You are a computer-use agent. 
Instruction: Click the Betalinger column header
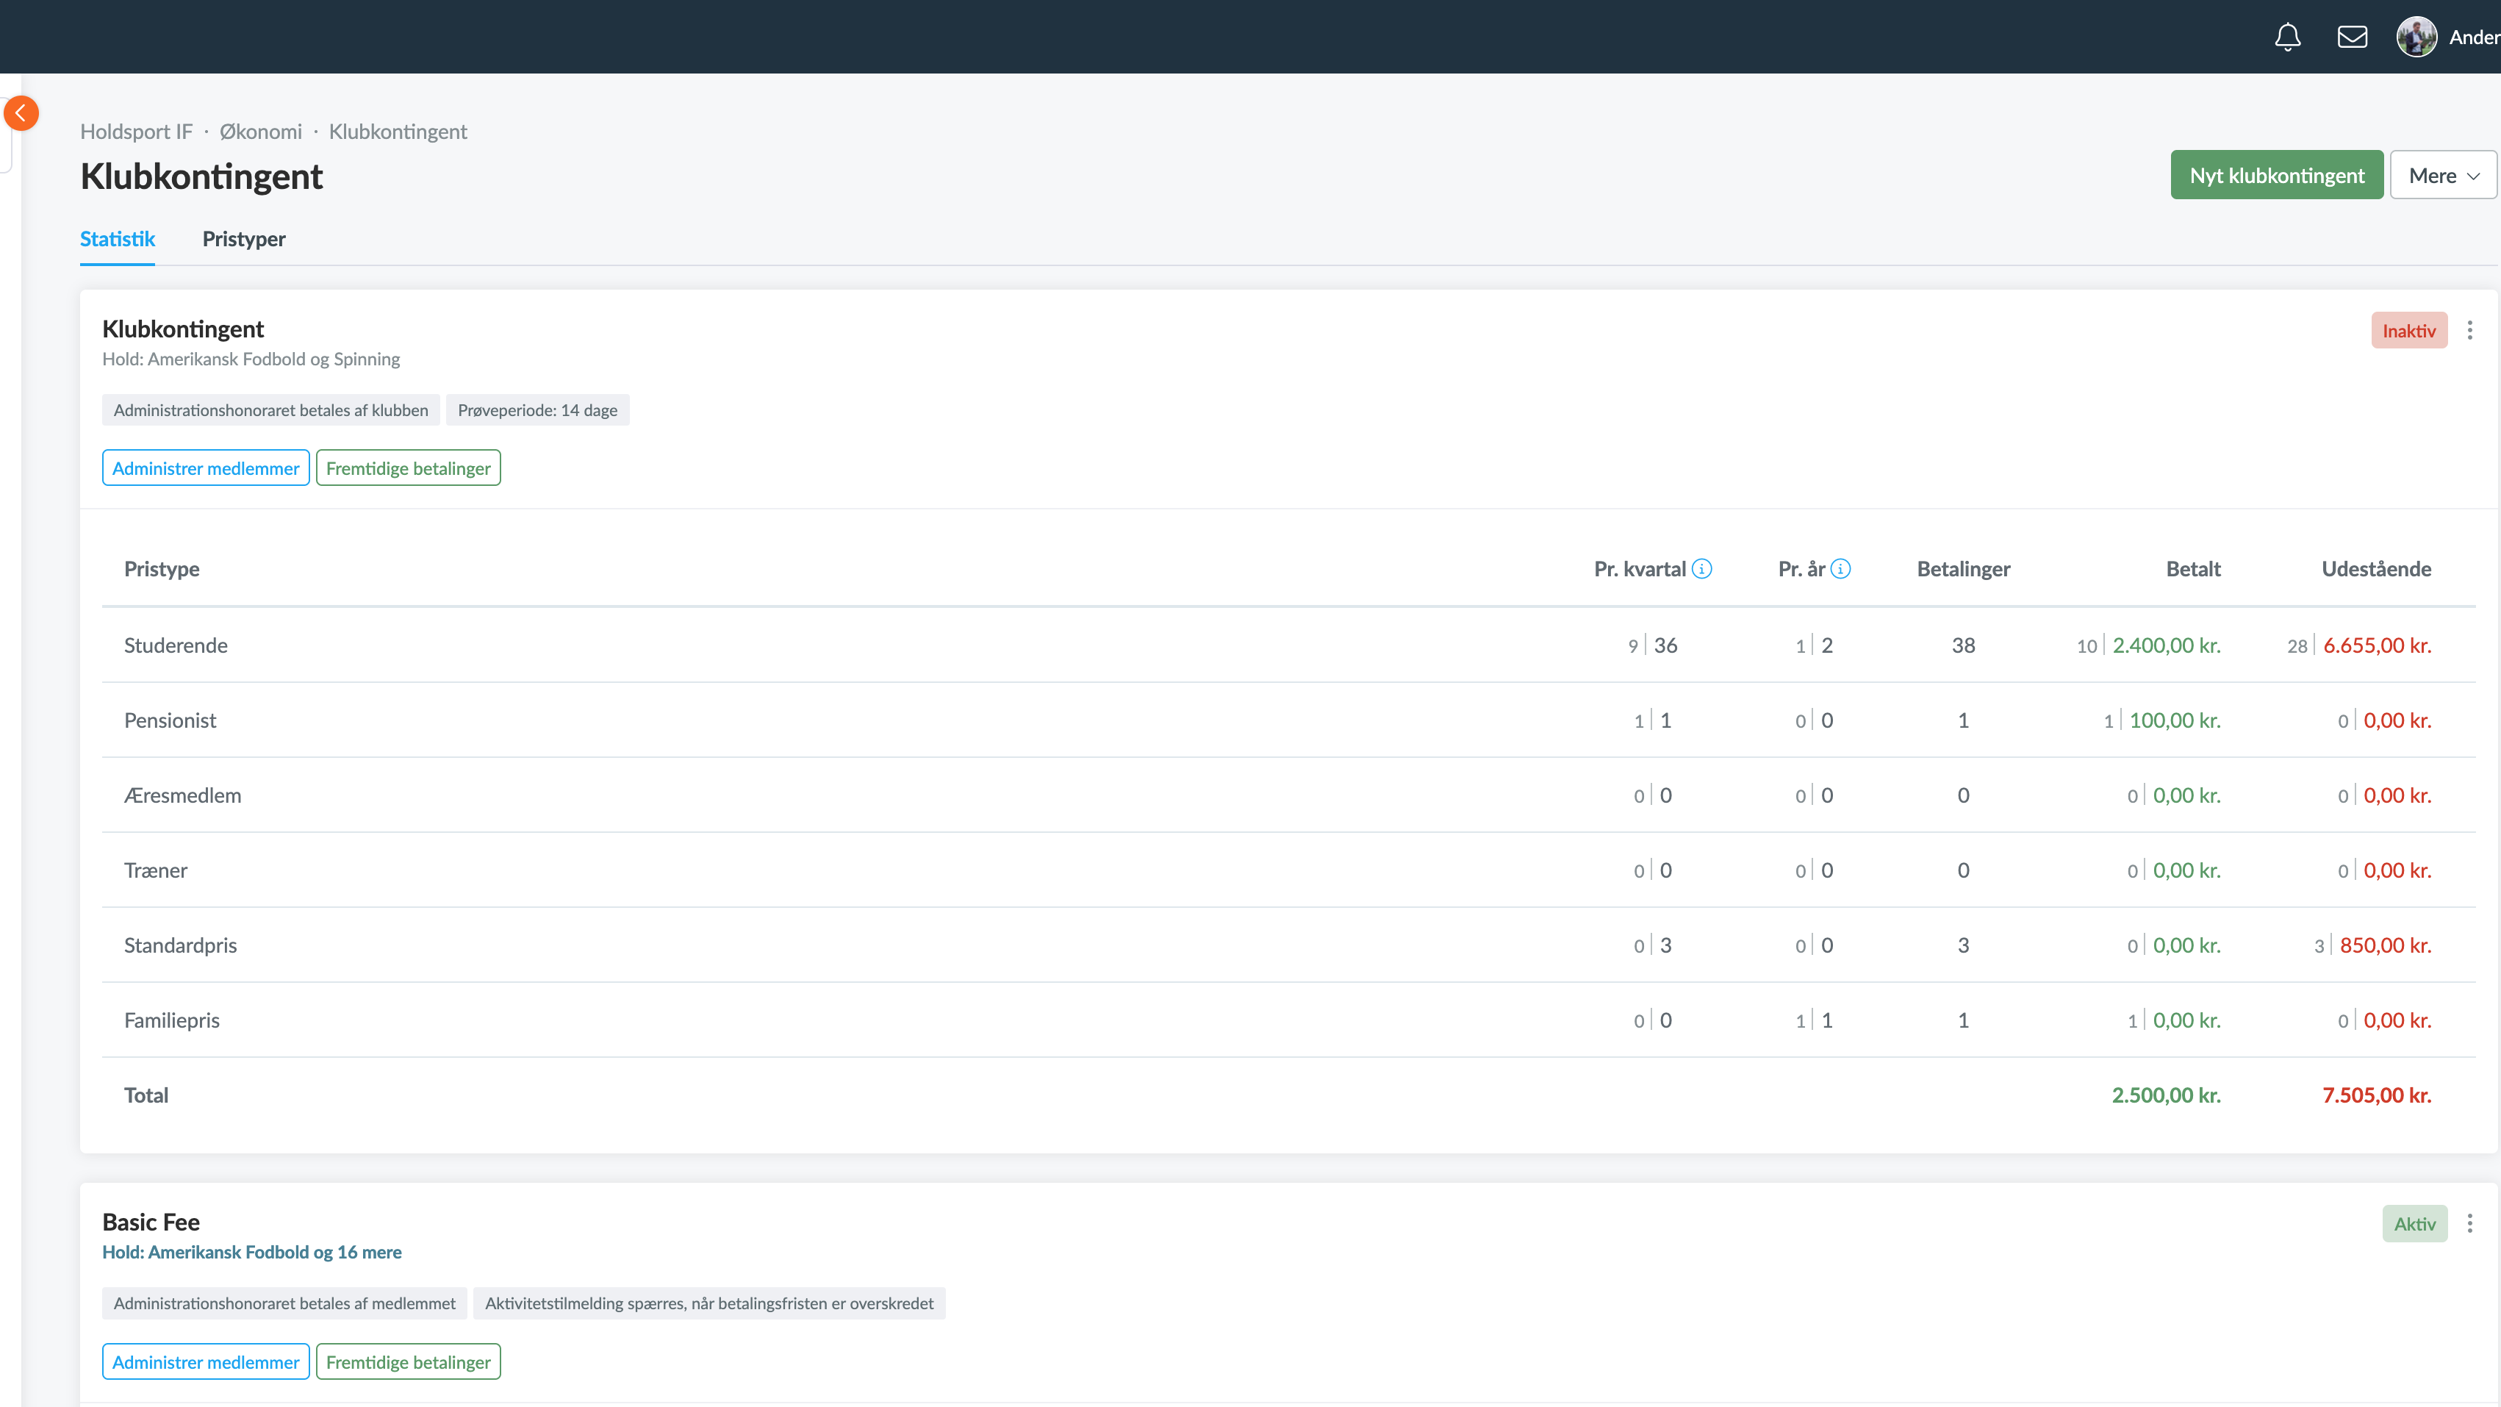[x=1963, y=569]
